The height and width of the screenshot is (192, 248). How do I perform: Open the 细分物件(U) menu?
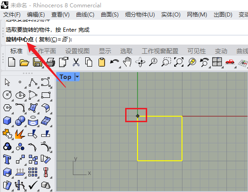click(140, 15)
